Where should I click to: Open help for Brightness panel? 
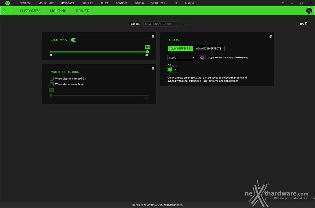153,36
